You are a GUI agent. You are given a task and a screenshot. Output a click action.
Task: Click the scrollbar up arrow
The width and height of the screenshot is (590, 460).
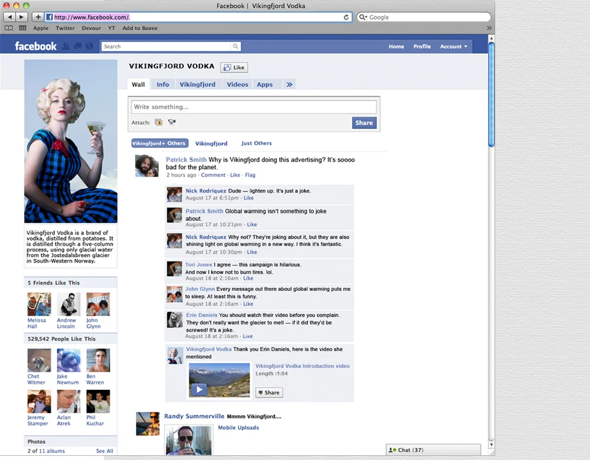[491, 38]
